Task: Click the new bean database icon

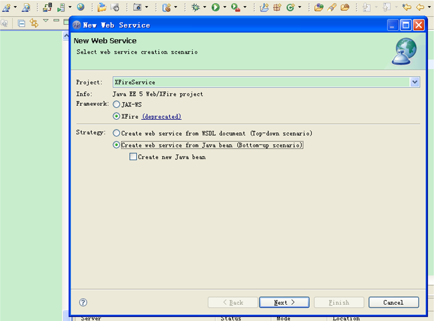Action: pyautogui.click(x=167, y=7)
